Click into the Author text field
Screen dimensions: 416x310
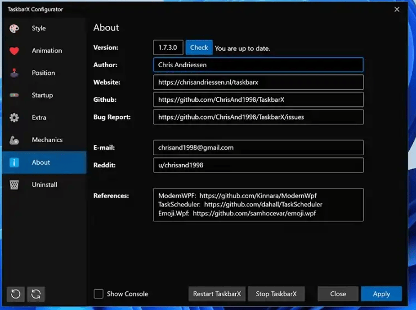tap(258, 65)
